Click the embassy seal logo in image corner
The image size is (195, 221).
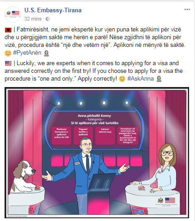pyautogui.click(x=160, y=200)
